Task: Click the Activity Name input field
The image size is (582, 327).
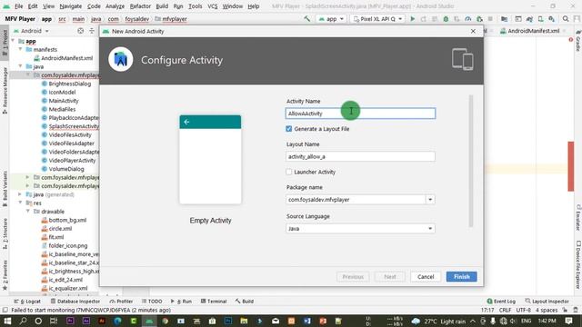Action: click(360, 114)
